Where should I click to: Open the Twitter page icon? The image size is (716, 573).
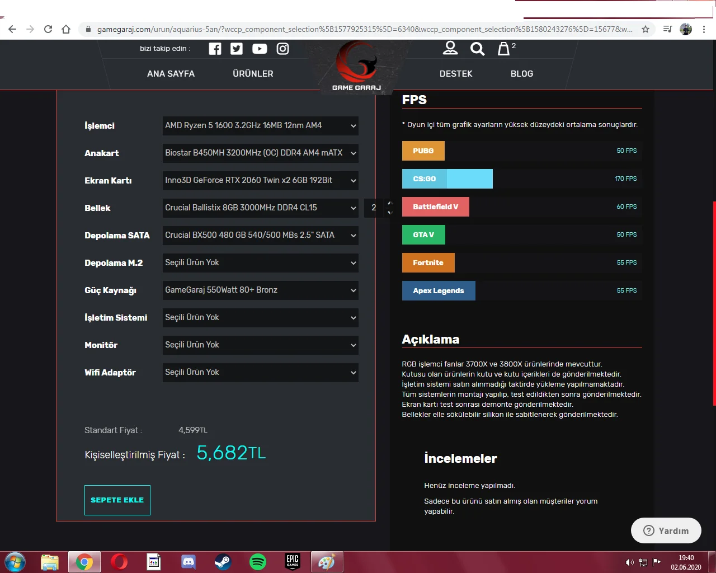pyautogui.click(x=237, y=49)
